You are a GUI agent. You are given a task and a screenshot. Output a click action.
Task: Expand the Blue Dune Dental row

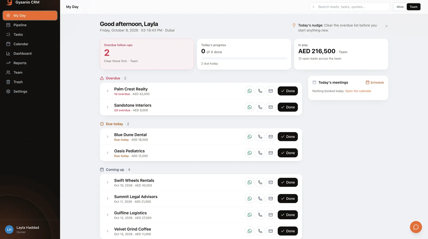click(108, 137)
